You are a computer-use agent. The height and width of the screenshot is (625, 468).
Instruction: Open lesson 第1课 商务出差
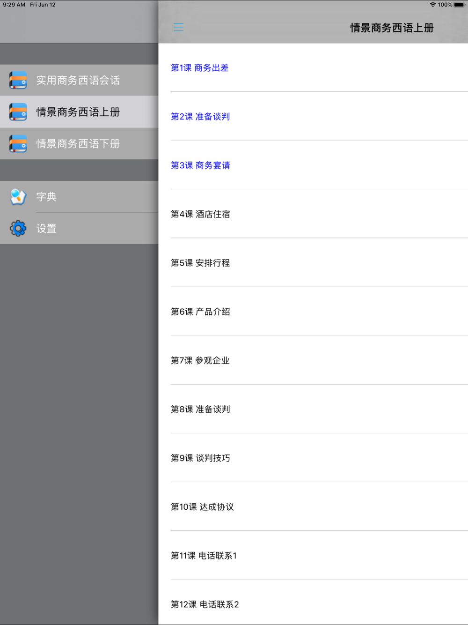click(x=200, y=68)
